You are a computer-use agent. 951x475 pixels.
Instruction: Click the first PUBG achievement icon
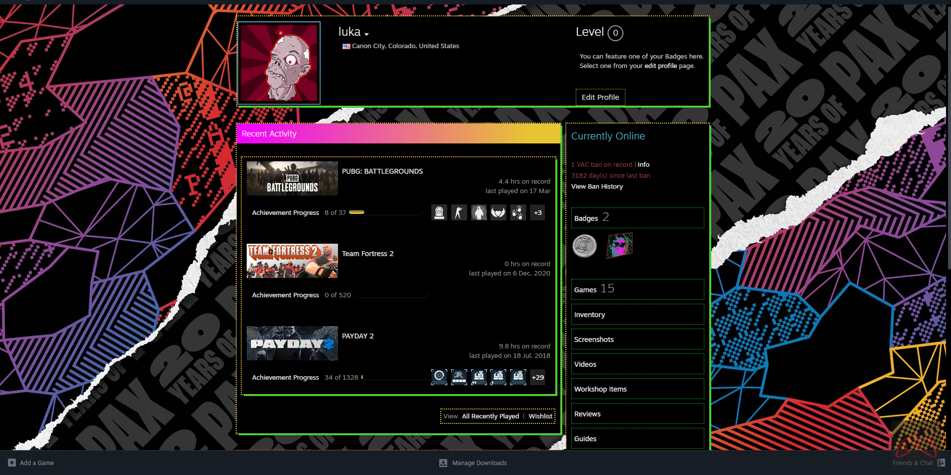point(439,213)
